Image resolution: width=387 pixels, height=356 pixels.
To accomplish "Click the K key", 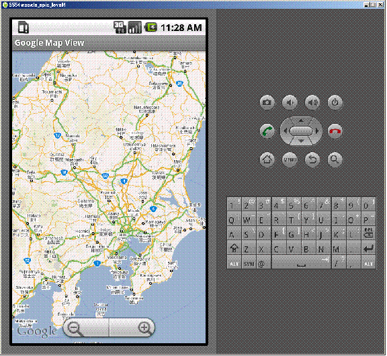I will tap(338, 234).
